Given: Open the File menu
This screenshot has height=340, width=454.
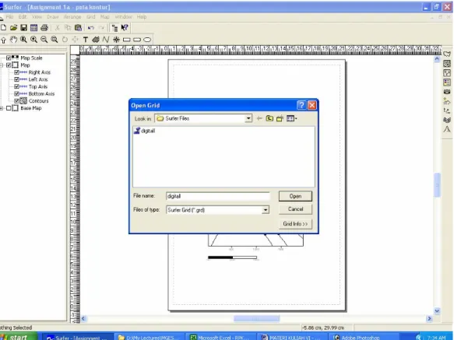Looking at the screenshot, I should click(x=9, y=17).
